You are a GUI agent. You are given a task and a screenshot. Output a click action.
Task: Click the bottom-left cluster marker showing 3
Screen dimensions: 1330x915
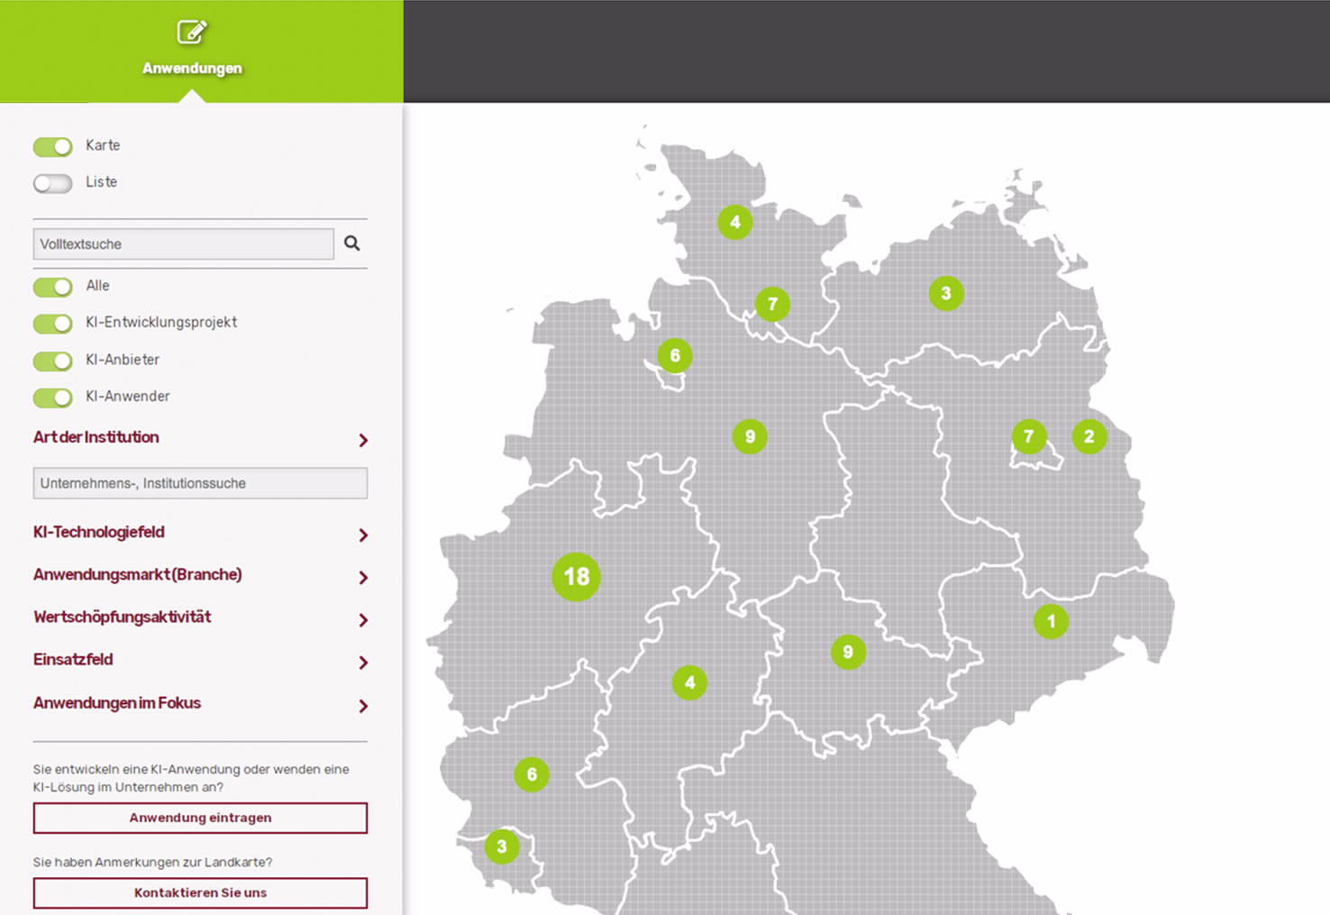click(x=502, y=846)
